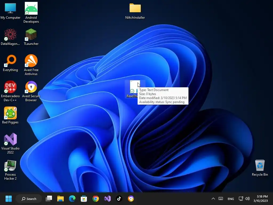This screenshot has width=273, height=205.
Task: Open network status tray icon
Action: click(x=241, y=199)
